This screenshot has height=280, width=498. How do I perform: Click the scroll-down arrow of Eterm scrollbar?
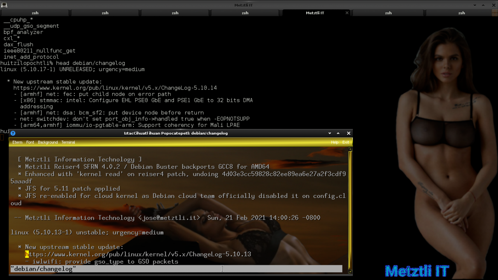click(x=350, y=271)
